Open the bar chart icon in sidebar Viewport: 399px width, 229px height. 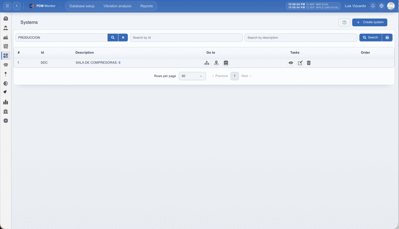point(6,102)
